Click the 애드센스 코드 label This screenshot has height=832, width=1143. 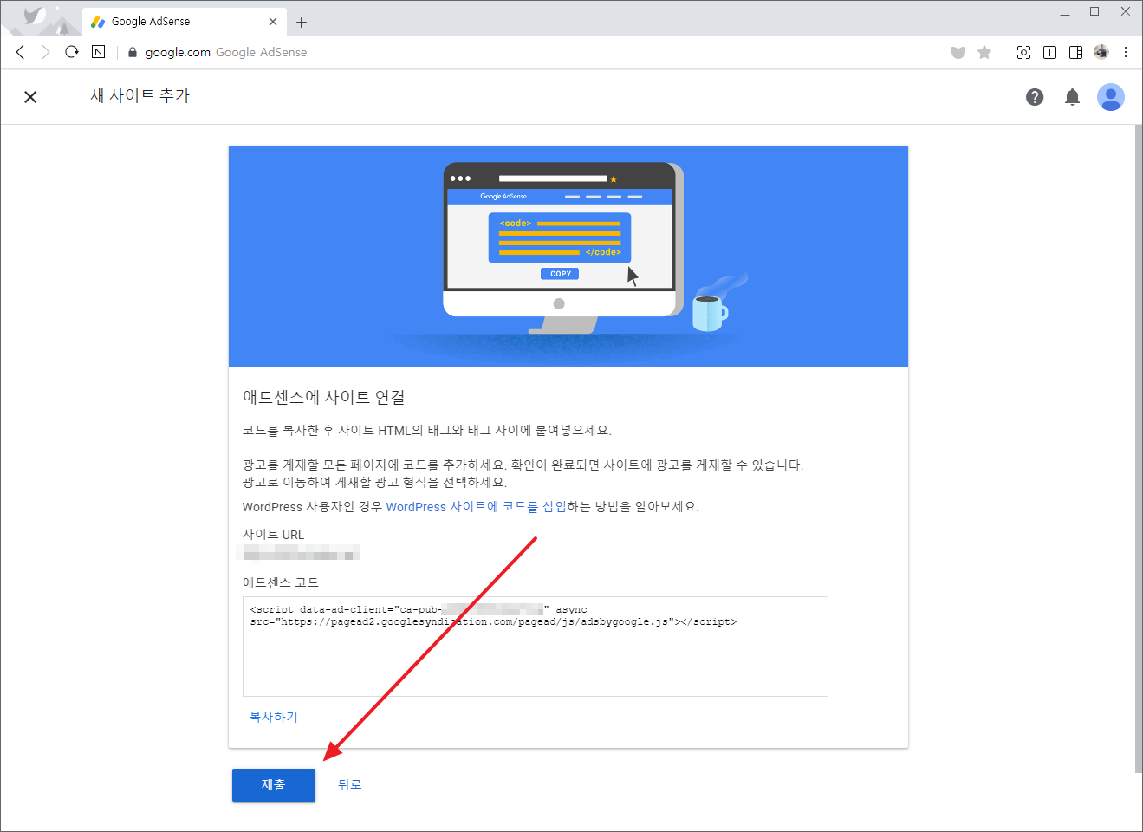(281, 582)
